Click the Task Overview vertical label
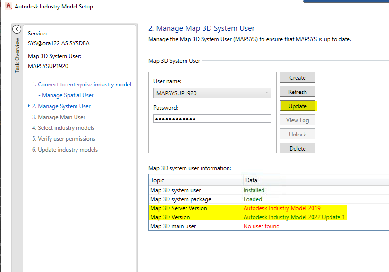 pyautogui.click(x=17, y=55)
